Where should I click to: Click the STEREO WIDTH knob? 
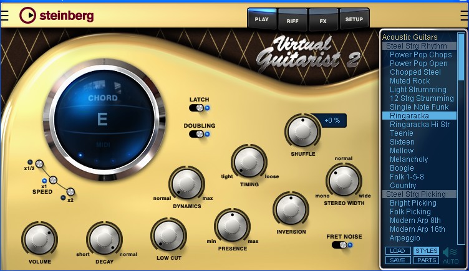[344, 181]
